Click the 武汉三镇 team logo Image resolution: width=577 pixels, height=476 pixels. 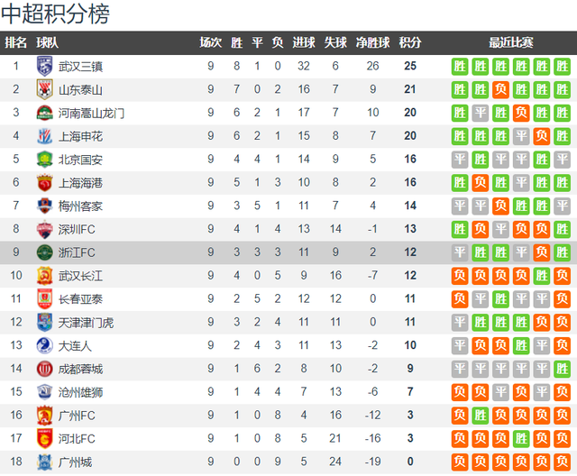pos(44,66)
